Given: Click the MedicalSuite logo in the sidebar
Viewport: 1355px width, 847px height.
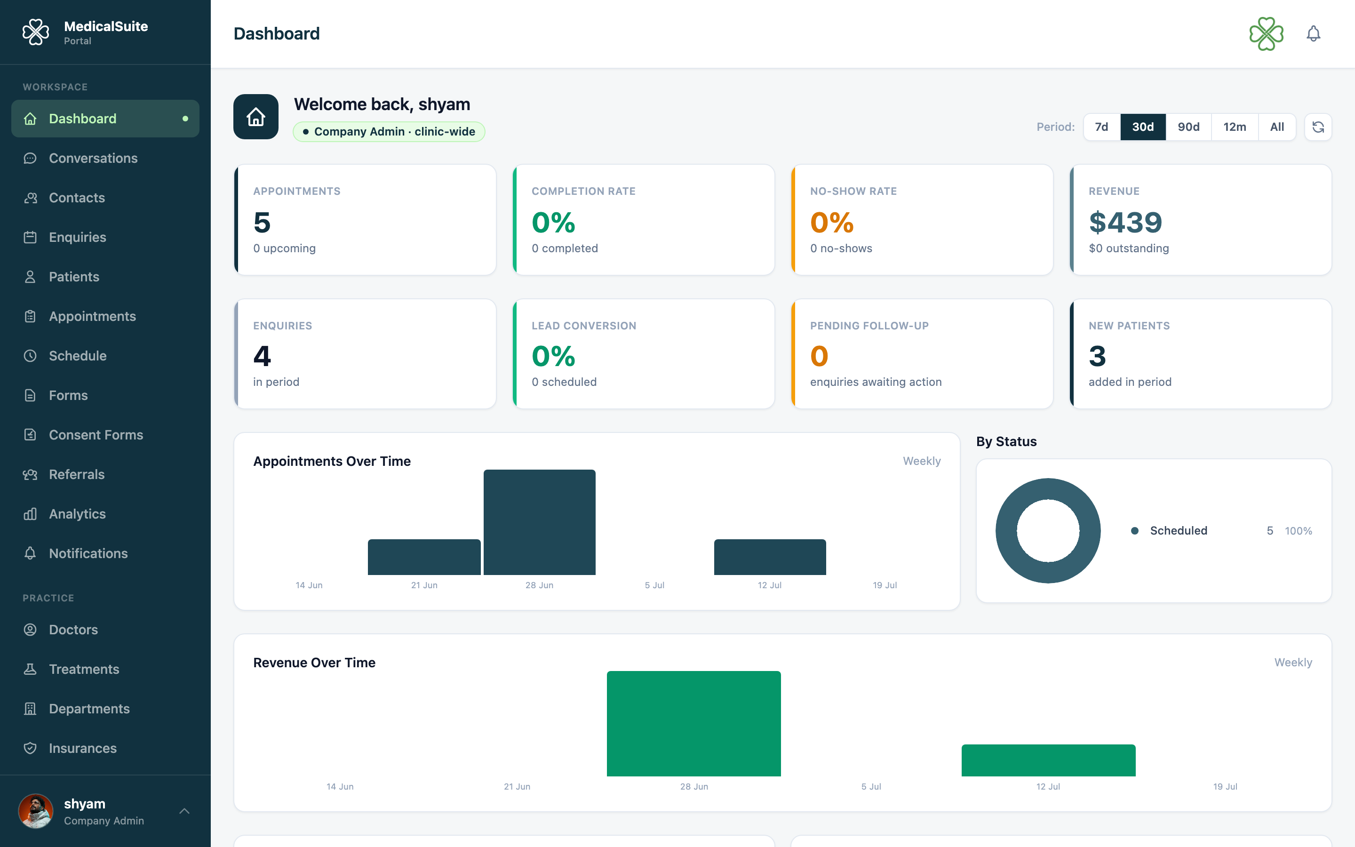Looking at the screenshot, I should click(x=35, y=32).
